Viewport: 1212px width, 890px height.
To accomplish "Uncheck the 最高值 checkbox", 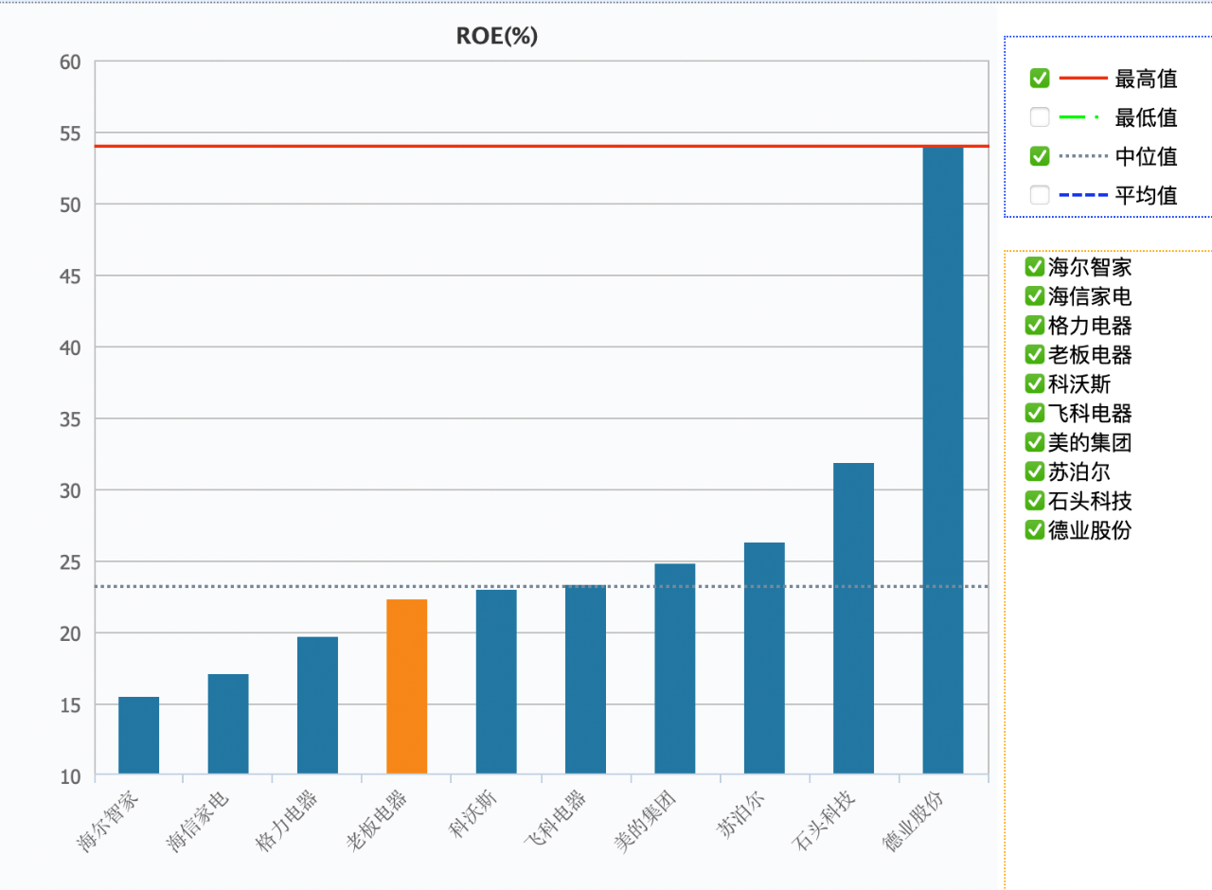I will 1040,79.
